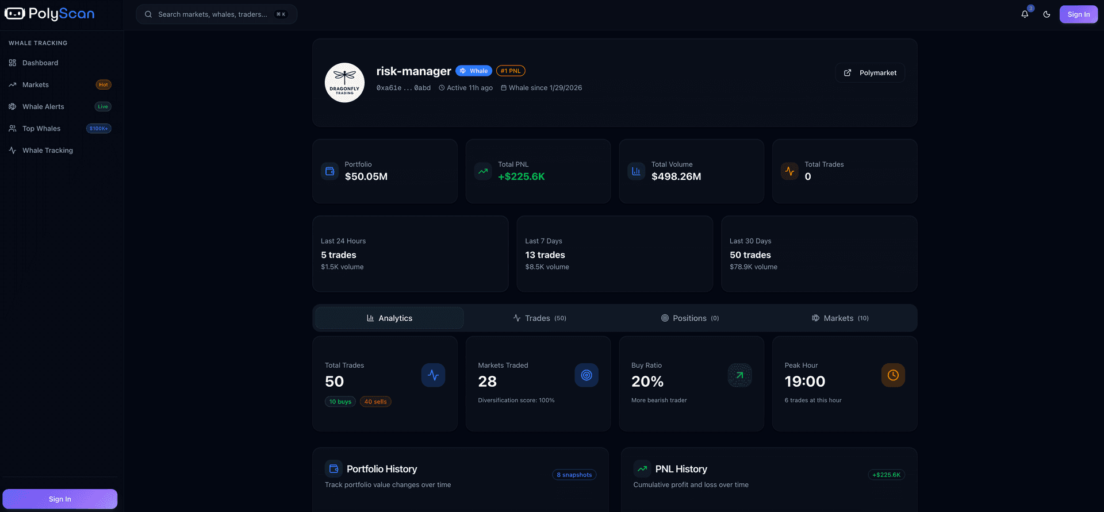1104x512 pixels.
Task: Open Polymarket external profile link
Action: click(x=870, y=73)
